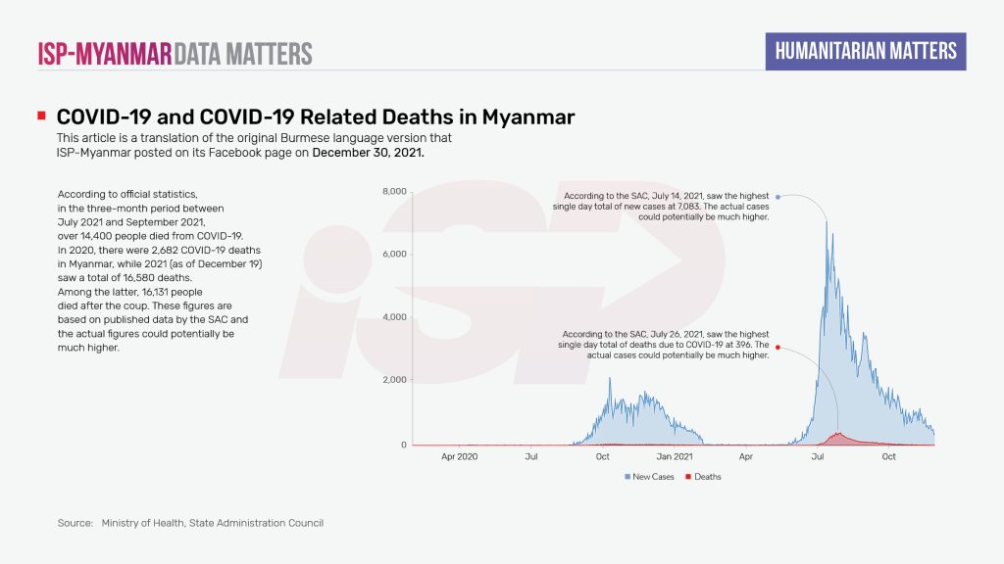Click the Ministry of Health source text
The height and width of the screenshot is (564, 1004).
[x=212, y=523]
